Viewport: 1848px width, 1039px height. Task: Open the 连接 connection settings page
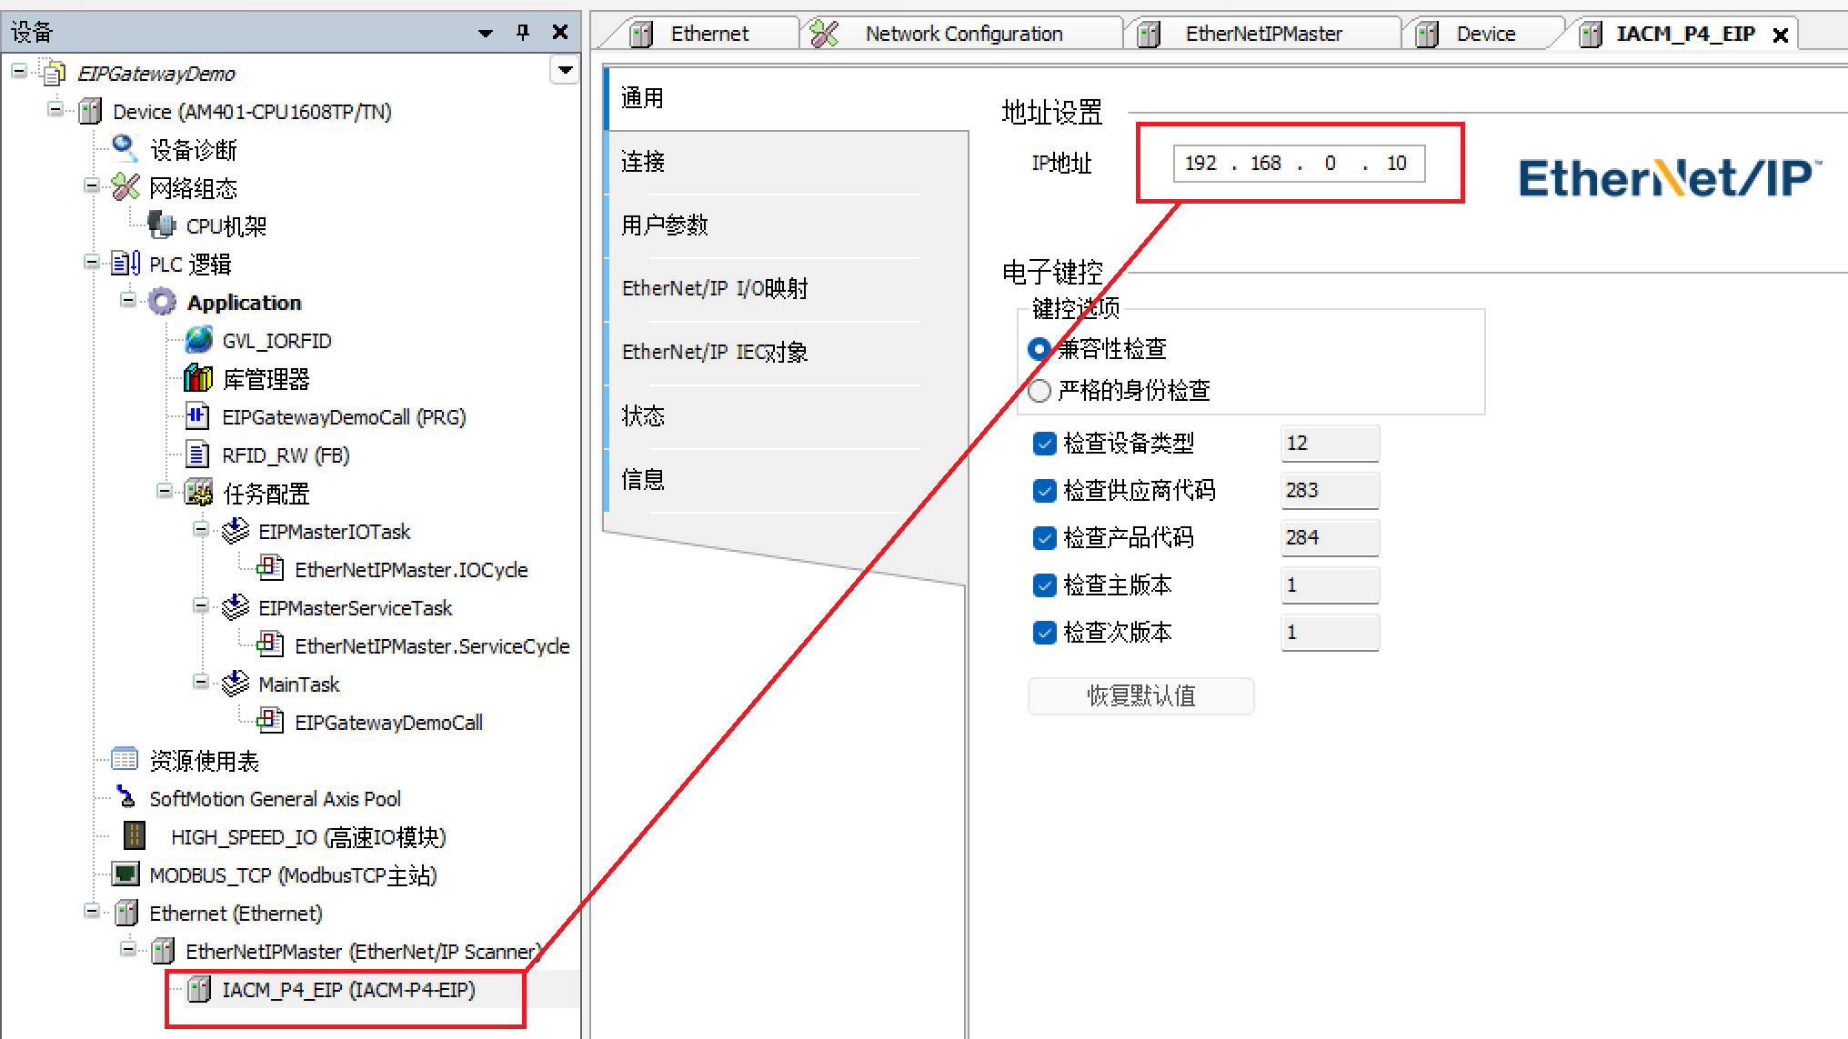click(x=641, y=162)
